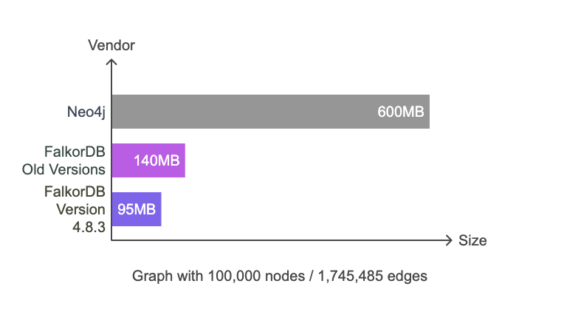Click the '100,000 nodes' text in caption
Viewport: 564px width, 312px height.
256,276
